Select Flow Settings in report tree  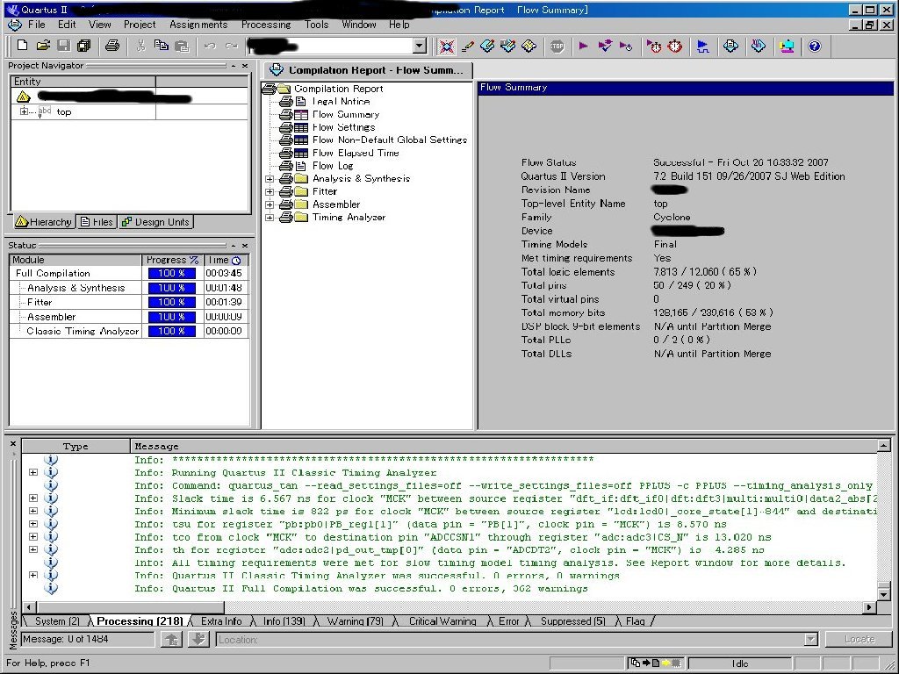point(343,127)
